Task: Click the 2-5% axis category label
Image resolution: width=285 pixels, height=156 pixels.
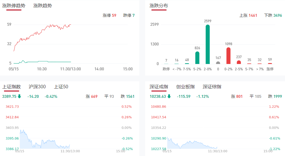Action: [239, 69]
